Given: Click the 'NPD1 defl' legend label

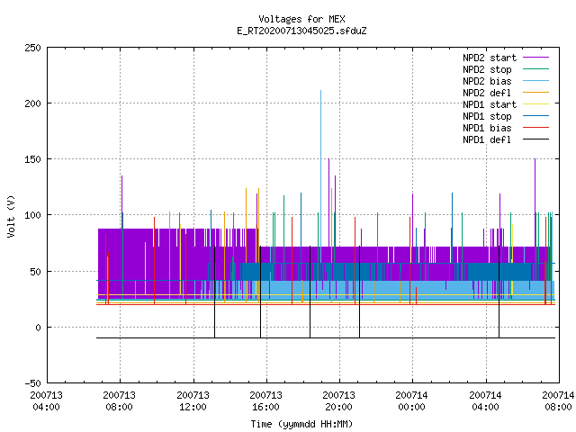Looking at the screenshot, I should pyautogui.click(x=487, y=139).
